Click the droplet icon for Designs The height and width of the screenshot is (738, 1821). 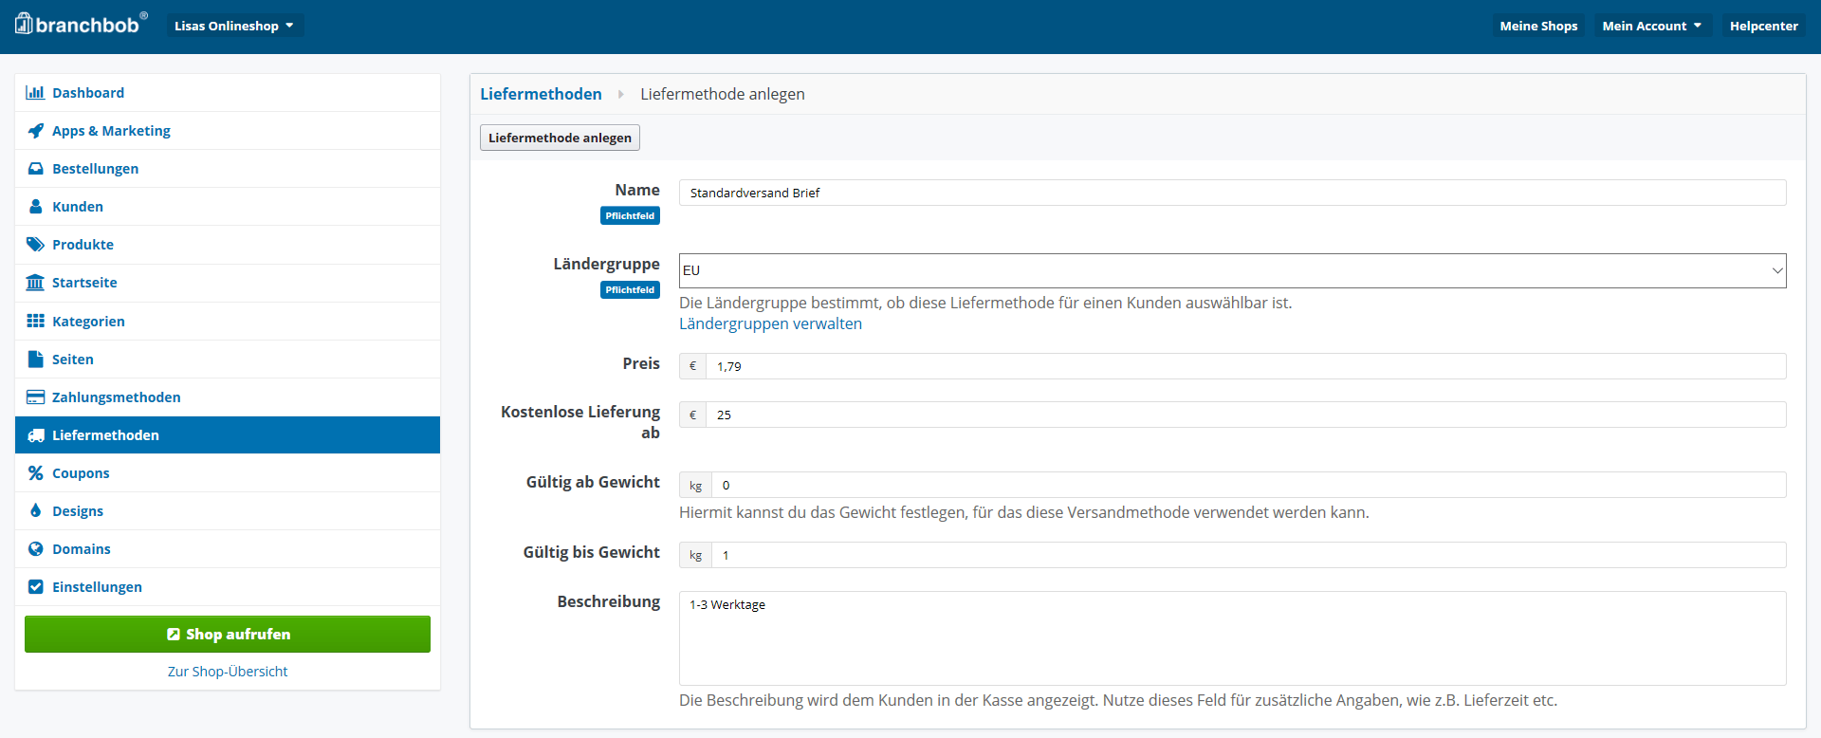tap(35, 510)
